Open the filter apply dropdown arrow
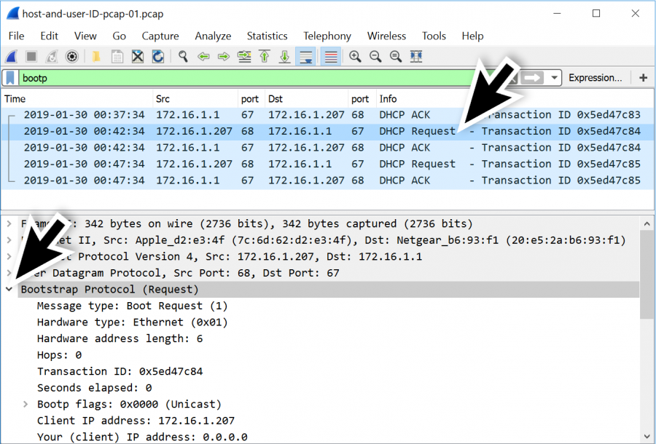 tap(555, 76)
